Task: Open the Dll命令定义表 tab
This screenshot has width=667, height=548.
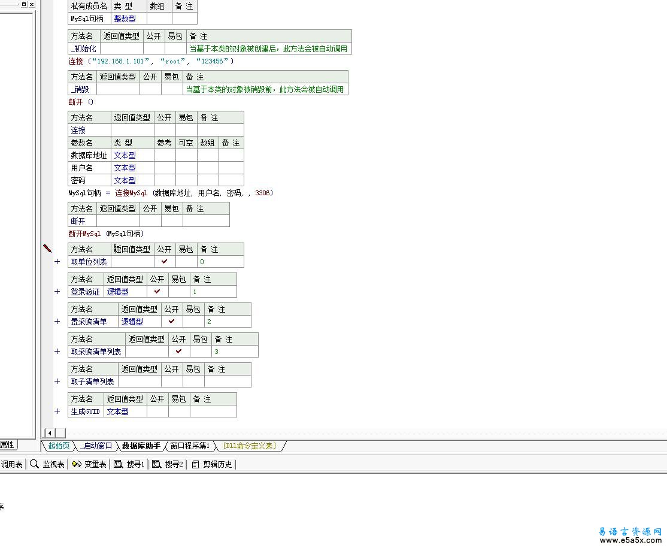Action: click(x=250, y=446)
